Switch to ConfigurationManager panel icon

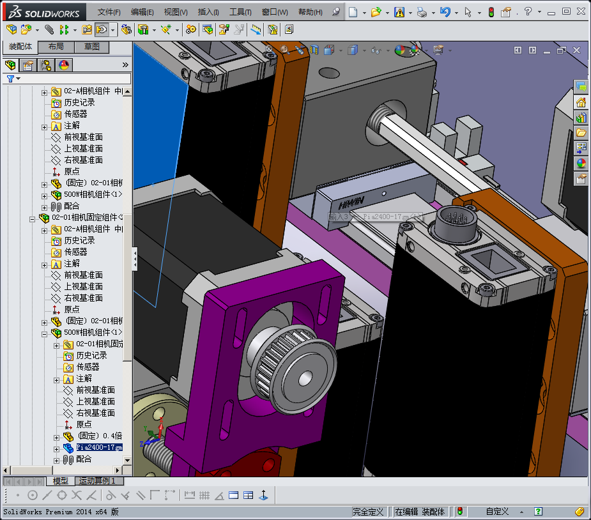[46, 65]
